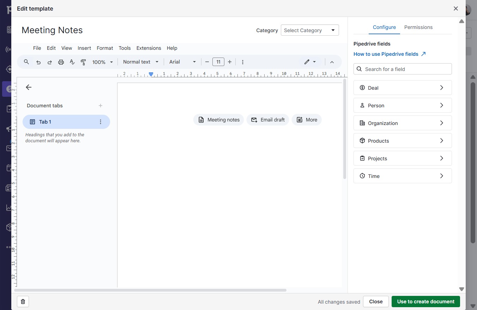This screenshot has width=477, height=310.
Task: Open the Normal text style dropdown
Action: (x=141, y=62)
